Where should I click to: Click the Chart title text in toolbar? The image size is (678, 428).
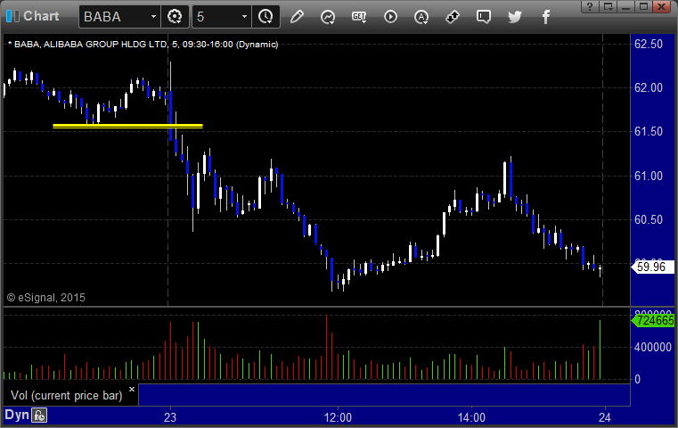pyautogui.click(x=41, y=16)
